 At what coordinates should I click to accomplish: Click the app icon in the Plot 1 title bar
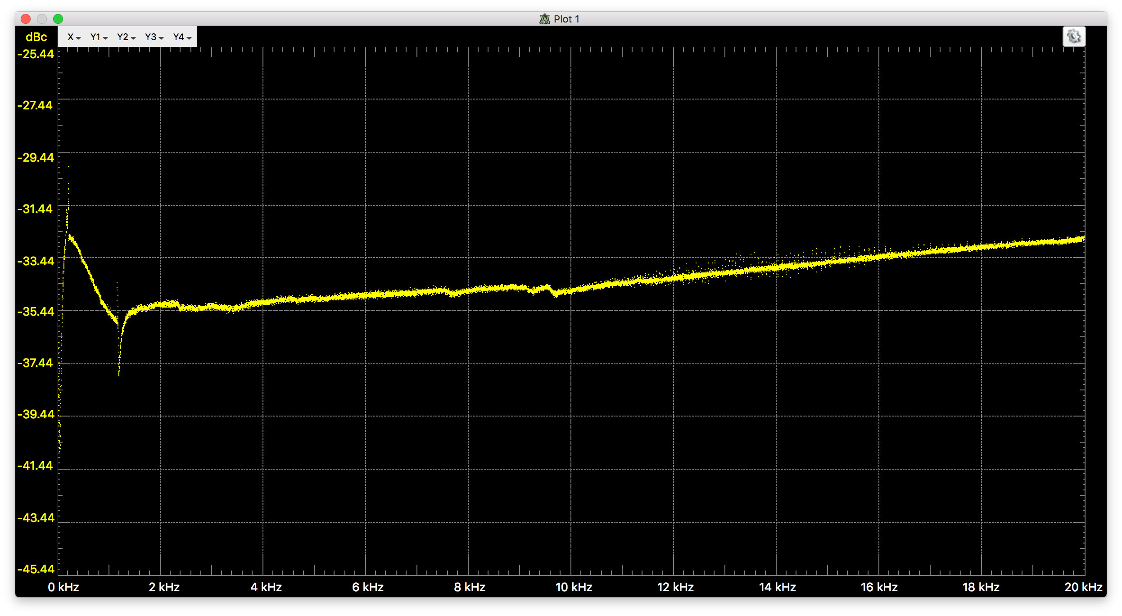(544, 18)
